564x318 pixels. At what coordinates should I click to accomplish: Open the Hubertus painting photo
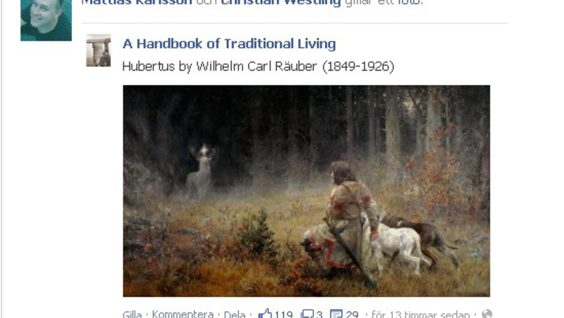(307, 191)
